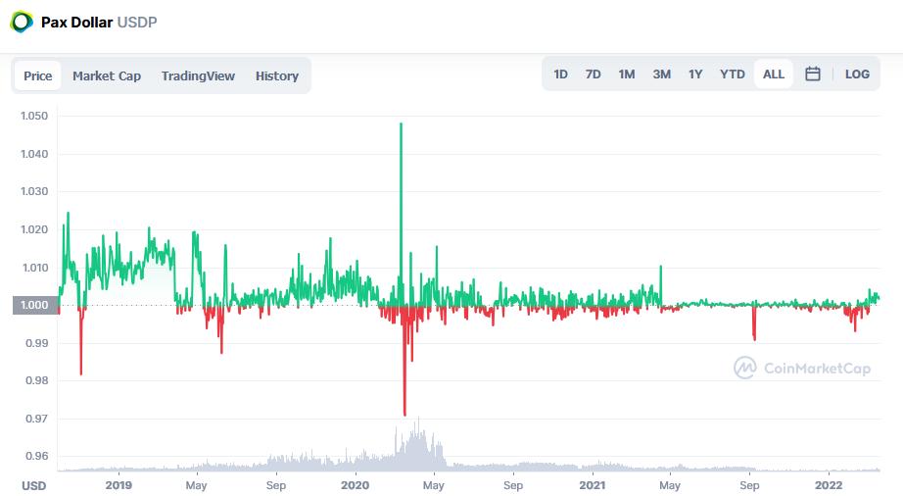Click the lowest red price dip

click(404, 413)
